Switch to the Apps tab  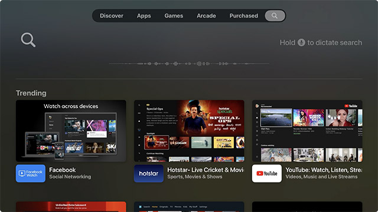pyautogui.click(x=144, y=16)
